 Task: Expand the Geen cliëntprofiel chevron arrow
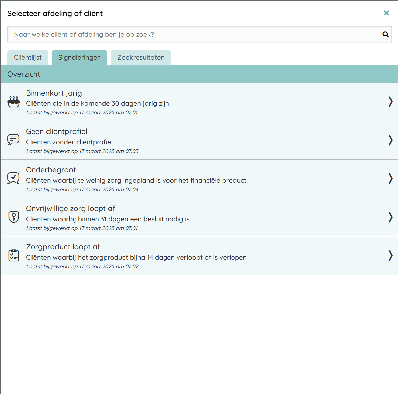pyautogui.click(x=390, y=140)
